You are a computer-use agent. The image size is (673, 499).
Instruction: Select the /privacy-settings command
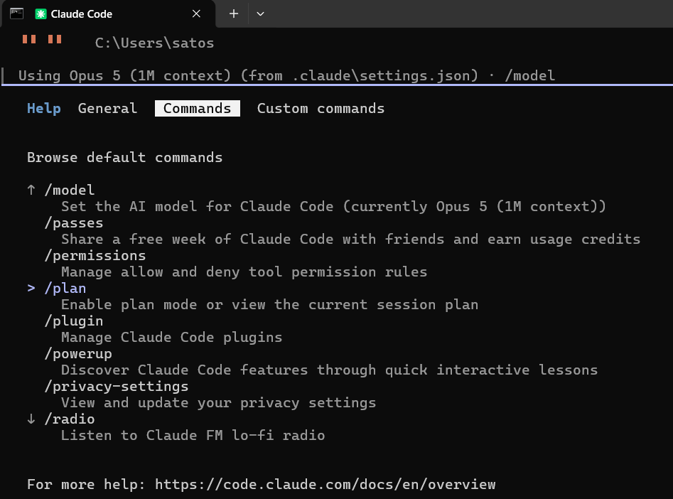(117, 387)
